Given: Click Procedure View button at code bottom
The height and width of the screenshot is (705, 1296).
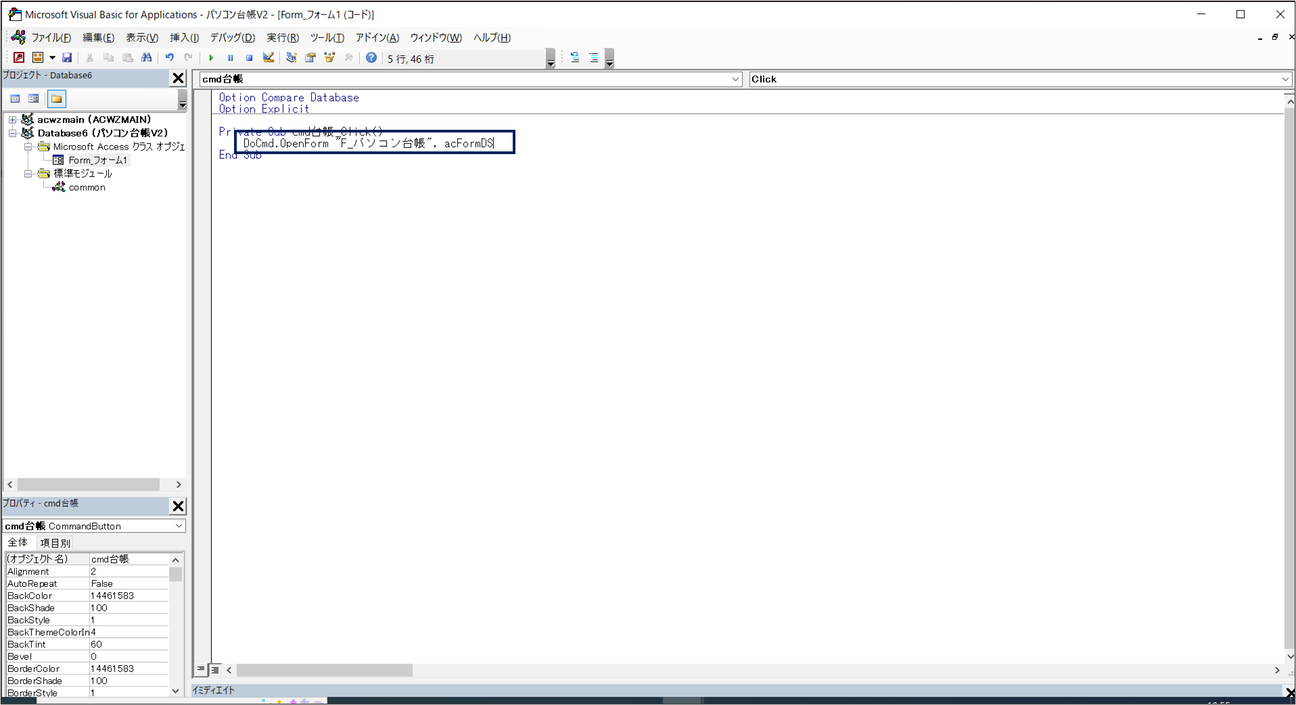Looking at the screenshot, I should click(x=201, y=669).
